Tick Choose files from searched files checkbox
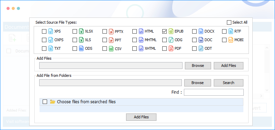275x130 pixels. tap(45, 102)
